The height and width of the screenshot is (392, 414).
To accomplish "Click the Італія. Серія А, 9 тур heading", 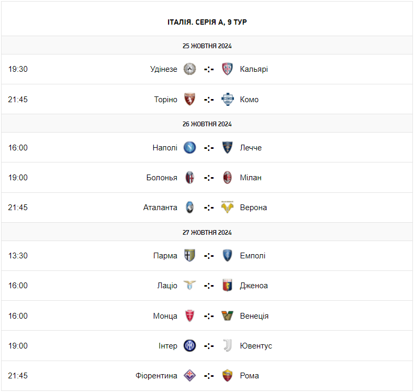I will pyautogui.click(x=207, y=22).
